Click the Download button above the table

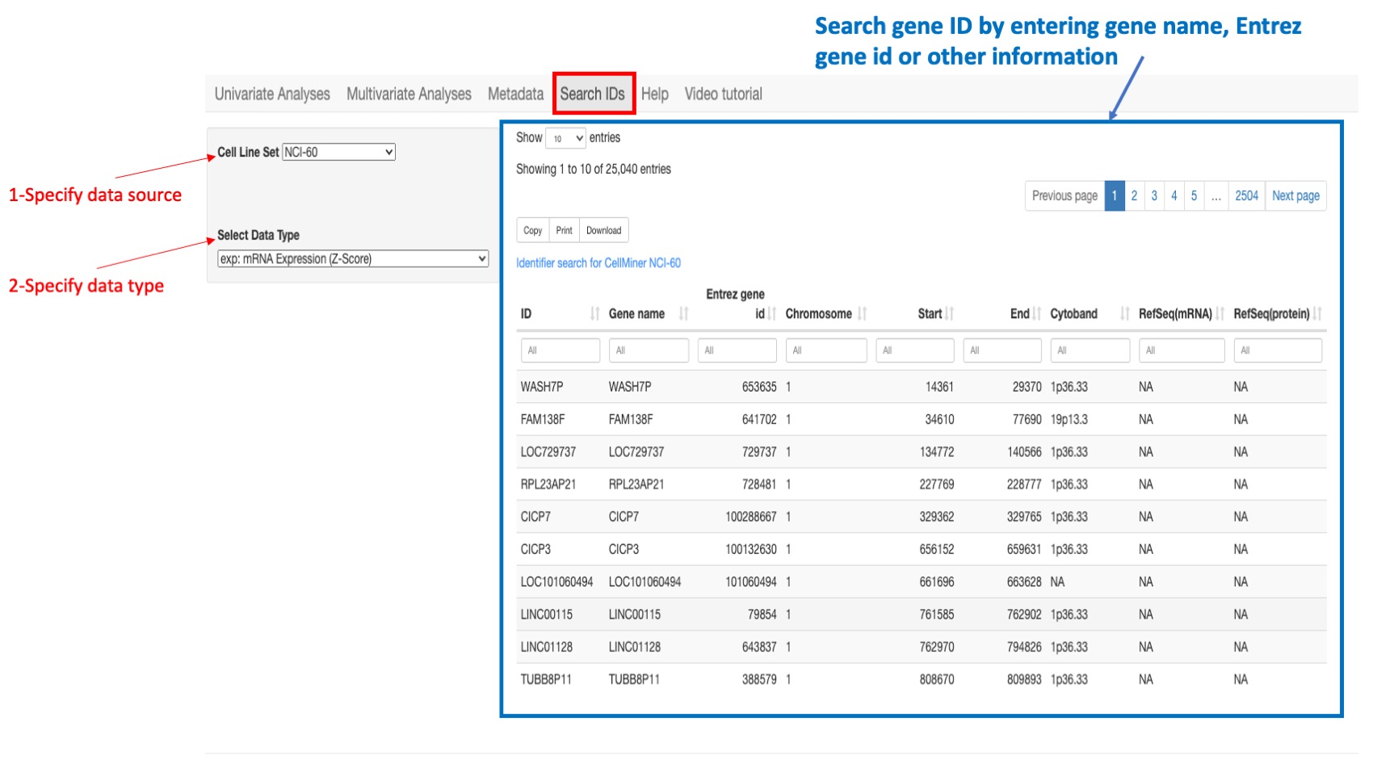(603, 230)
